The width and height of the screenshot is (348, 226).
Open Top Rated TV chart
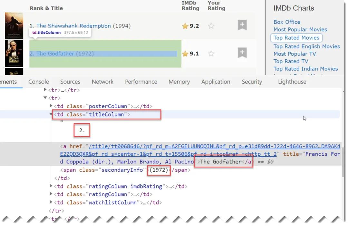pos(291,61)
